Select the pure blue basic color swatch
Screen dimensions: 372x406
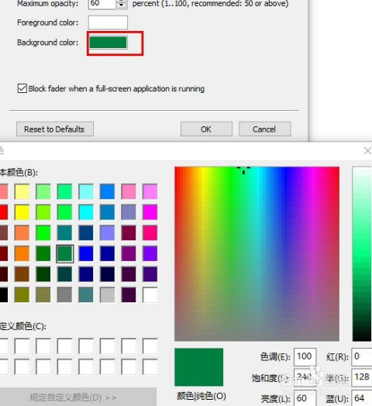[x=86, y=253]
